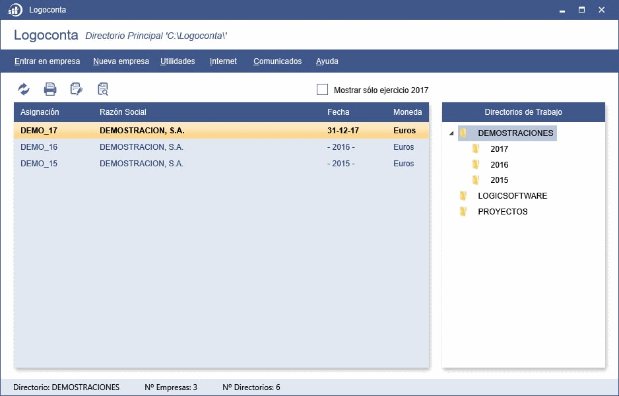Click the document search magnifier icon
This screenshot has width=619, height=396.
click(x=103, y=89)
